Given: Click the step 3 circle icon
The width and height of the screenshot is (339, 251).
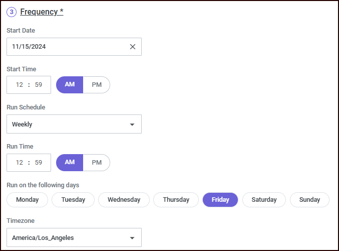Looking at the screenshot, I should coord(12,12).
